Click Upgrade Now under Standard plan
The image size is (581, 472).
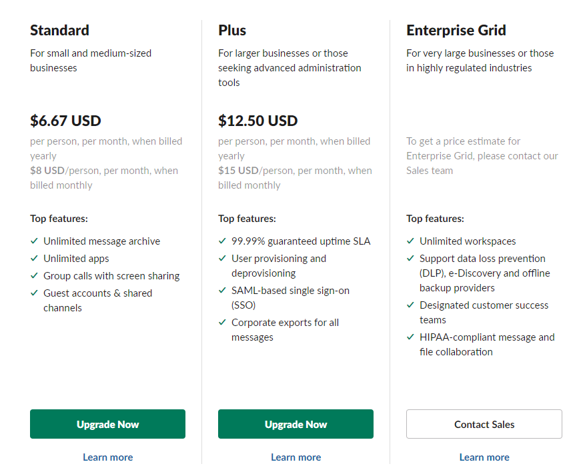107,424
